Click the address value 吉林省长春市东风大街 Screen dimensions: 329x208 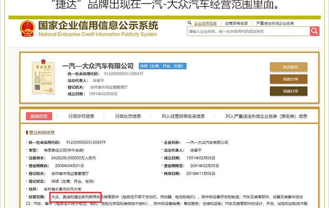pos(63,189)
